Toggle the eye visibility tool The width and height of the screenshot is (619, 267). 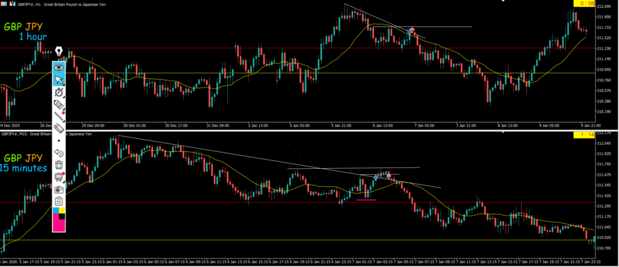click(59, 68)
